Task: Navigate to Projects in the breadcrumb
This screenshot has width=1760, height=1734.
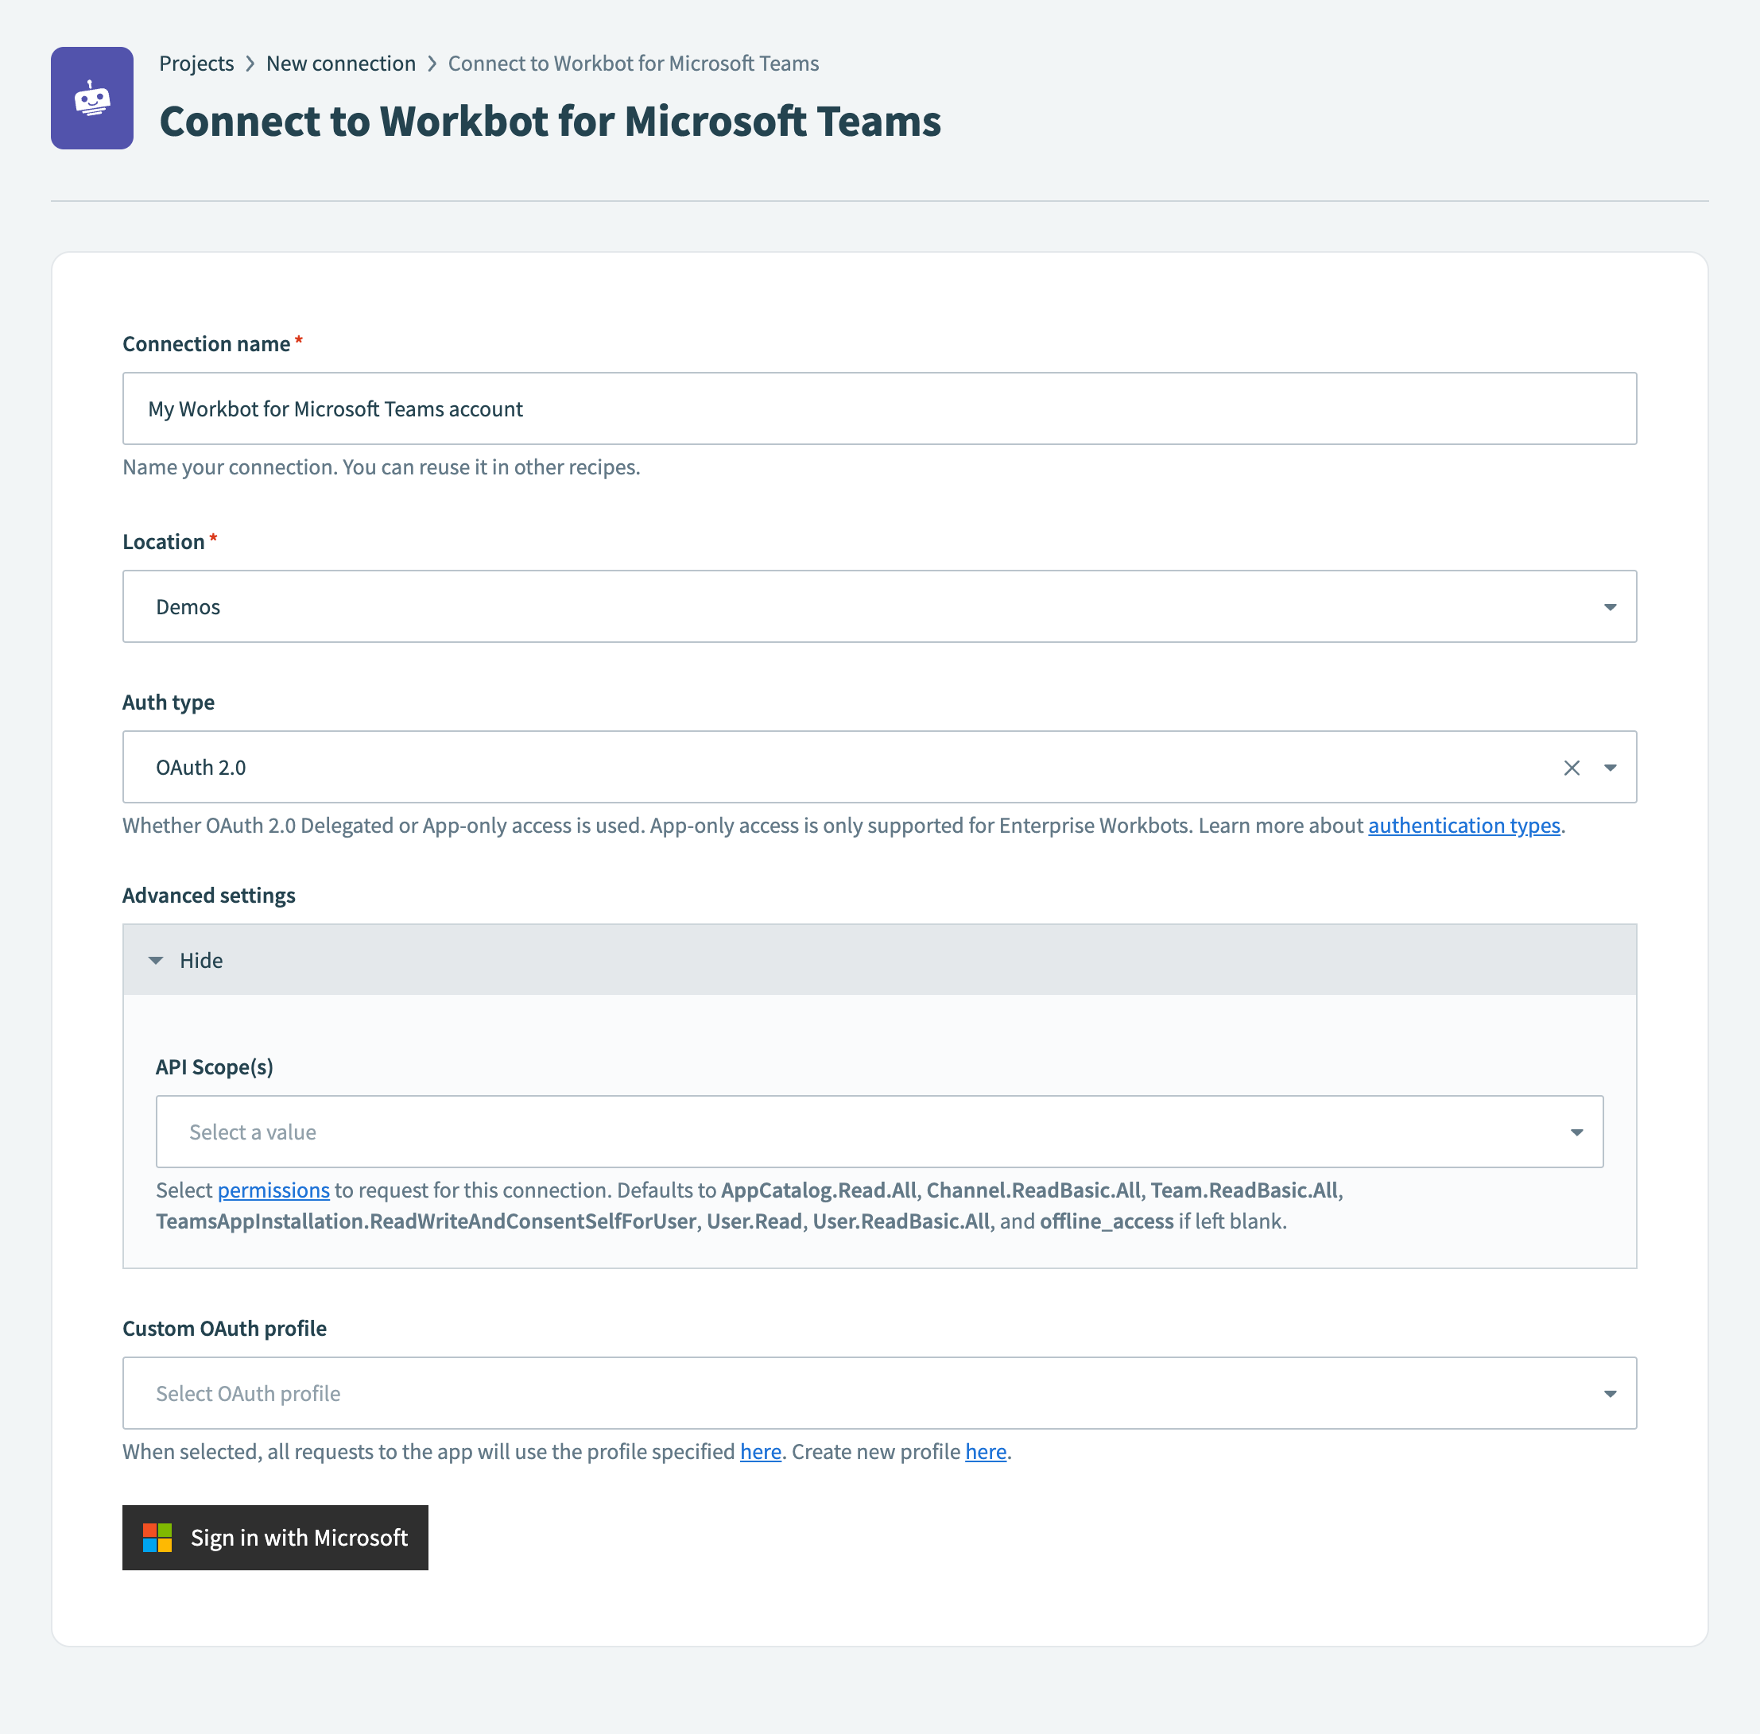Action: click(196, 63)
